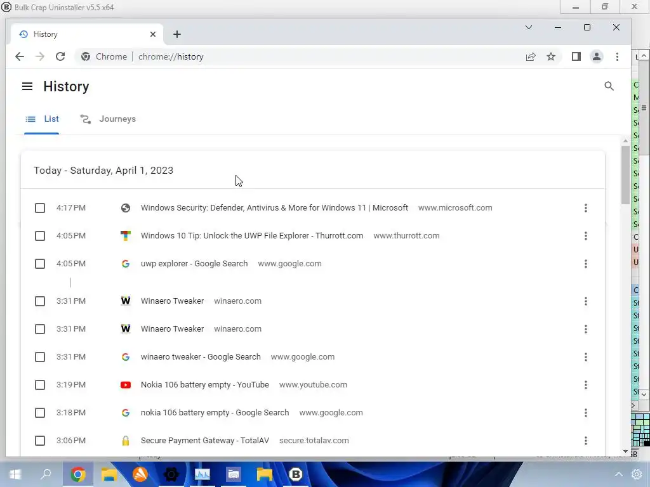
Task: Click the 3:19 PM timestamp
Action: (71, 385)
